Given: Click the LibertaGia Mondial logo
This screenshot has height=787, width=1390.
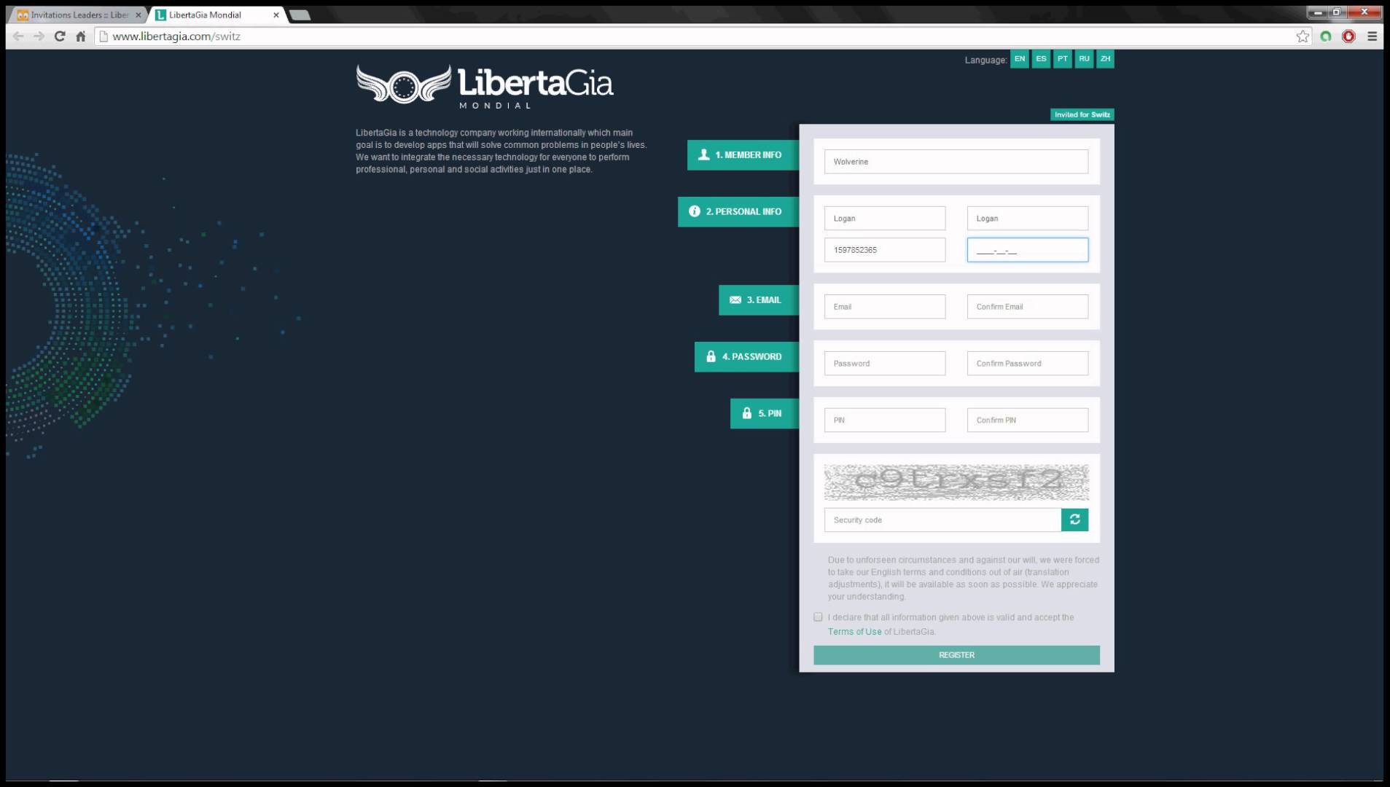Looking at the screenshot, I should (485, 87).
